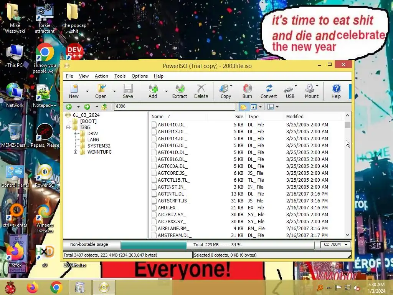
Task: Open the Copy button dropdown arrow
Action: click(231, 86)
